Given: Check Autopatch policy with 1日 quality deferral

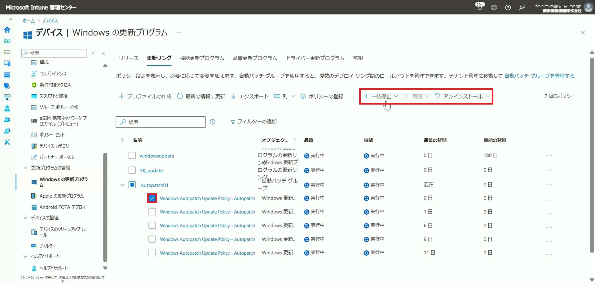Looking at the screenshot, I should 152,212.
